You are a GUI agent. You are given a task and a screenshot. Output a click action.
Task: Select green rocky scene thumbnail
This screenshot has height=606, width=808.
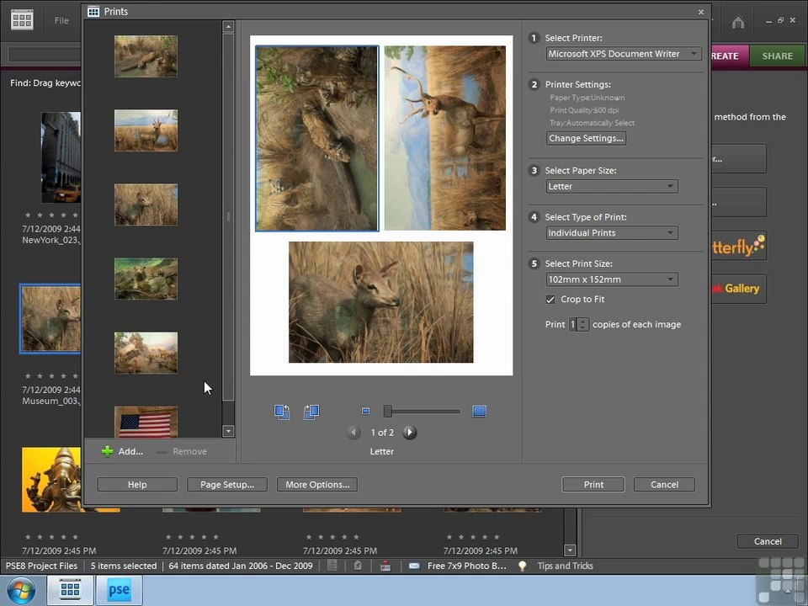146,279
